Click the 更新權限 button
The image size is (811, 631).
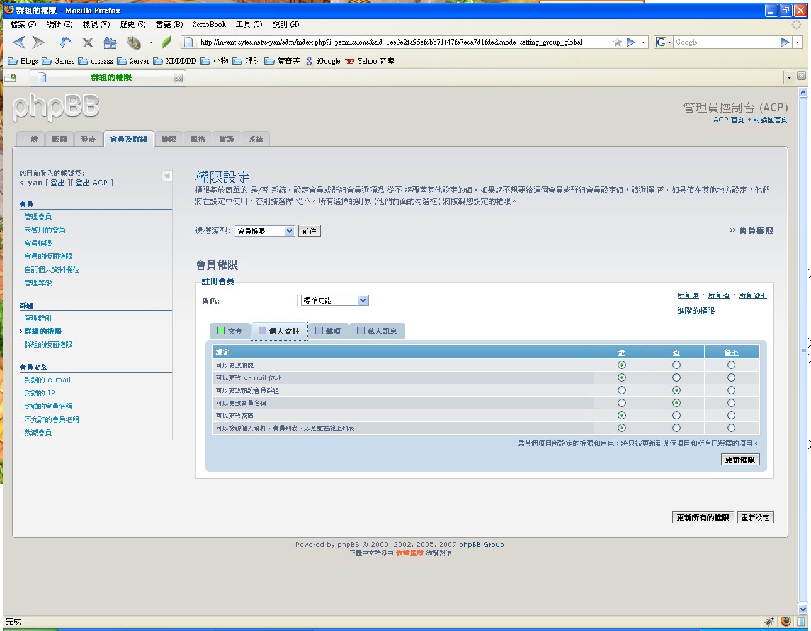click(x=740, y=460)
